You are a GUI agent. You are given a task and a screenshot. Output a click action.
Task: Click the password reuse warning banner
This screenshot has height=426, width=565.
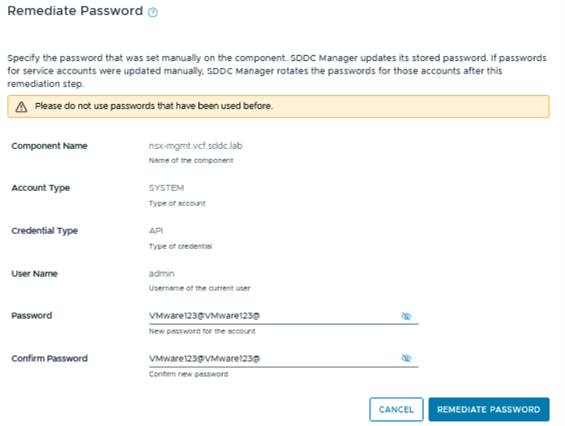click(x=278, y=106)
